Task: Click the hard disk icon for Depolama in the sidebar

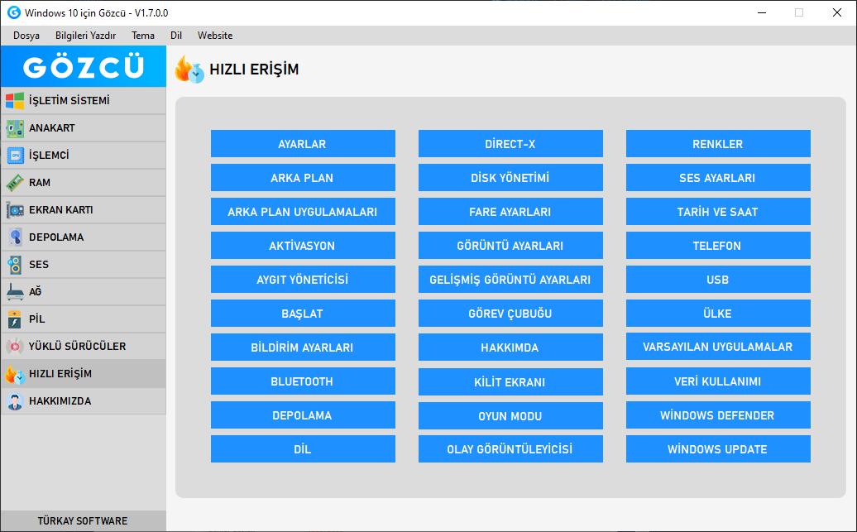Action: (15, 237)
